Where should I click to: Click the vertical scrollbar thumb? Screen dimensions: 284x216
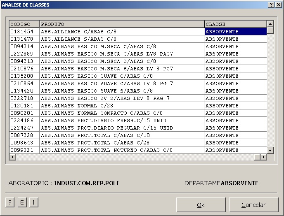[x=270, y=30]
